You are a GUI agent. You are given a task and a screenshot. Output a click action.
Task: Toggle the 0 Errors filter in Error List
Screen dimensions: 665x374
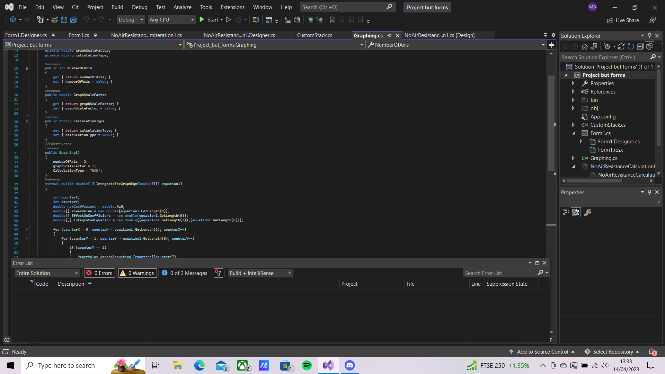(99, 273)
